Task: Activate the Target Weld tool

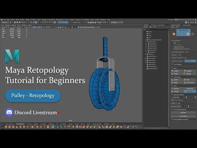Action: pyautogui.click(x=190, y=88)
